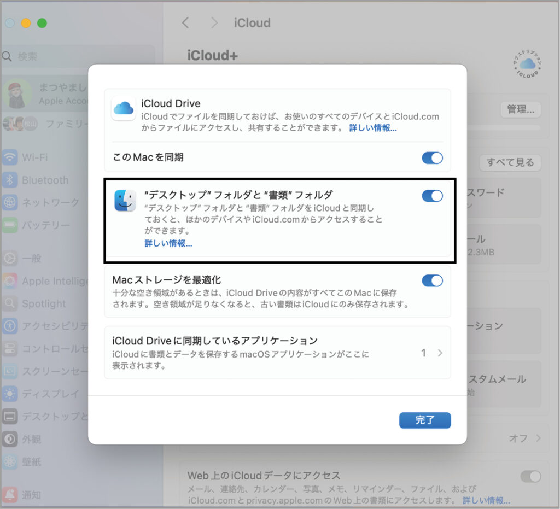Screen dimensions: 560x509
Task: Click the 一般 label in sidebar
Action: point(31,258)
